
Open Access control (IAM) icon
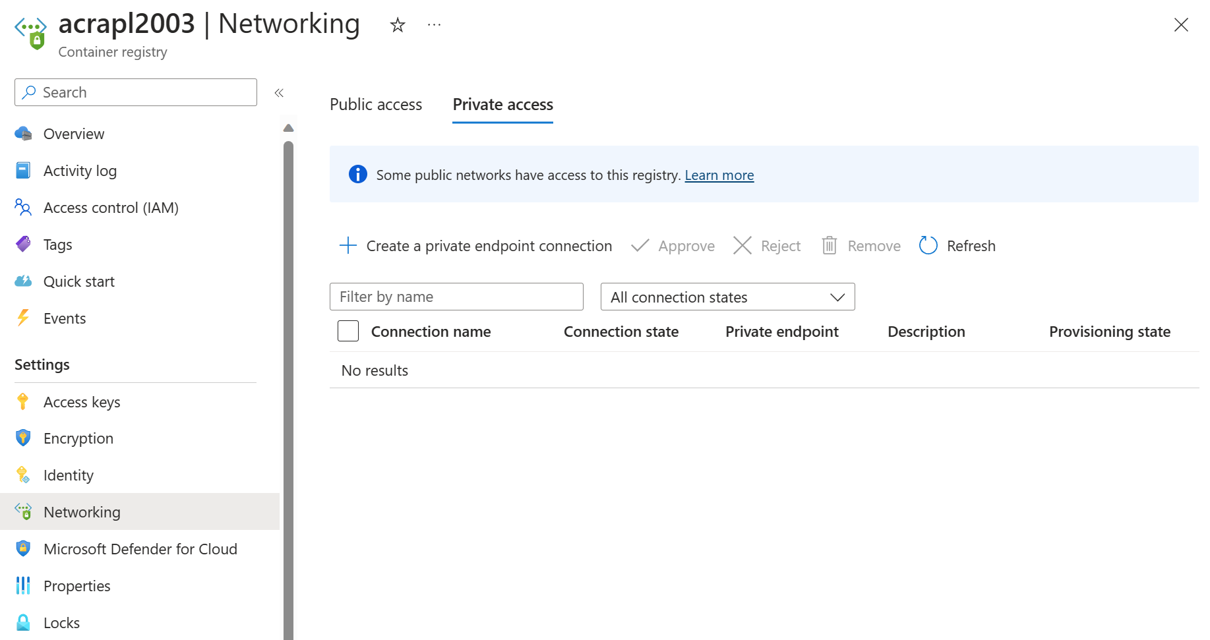tap(23, 207)
